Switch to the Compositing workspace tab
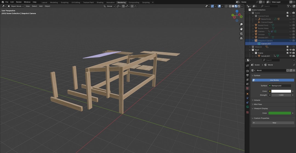 134,2
